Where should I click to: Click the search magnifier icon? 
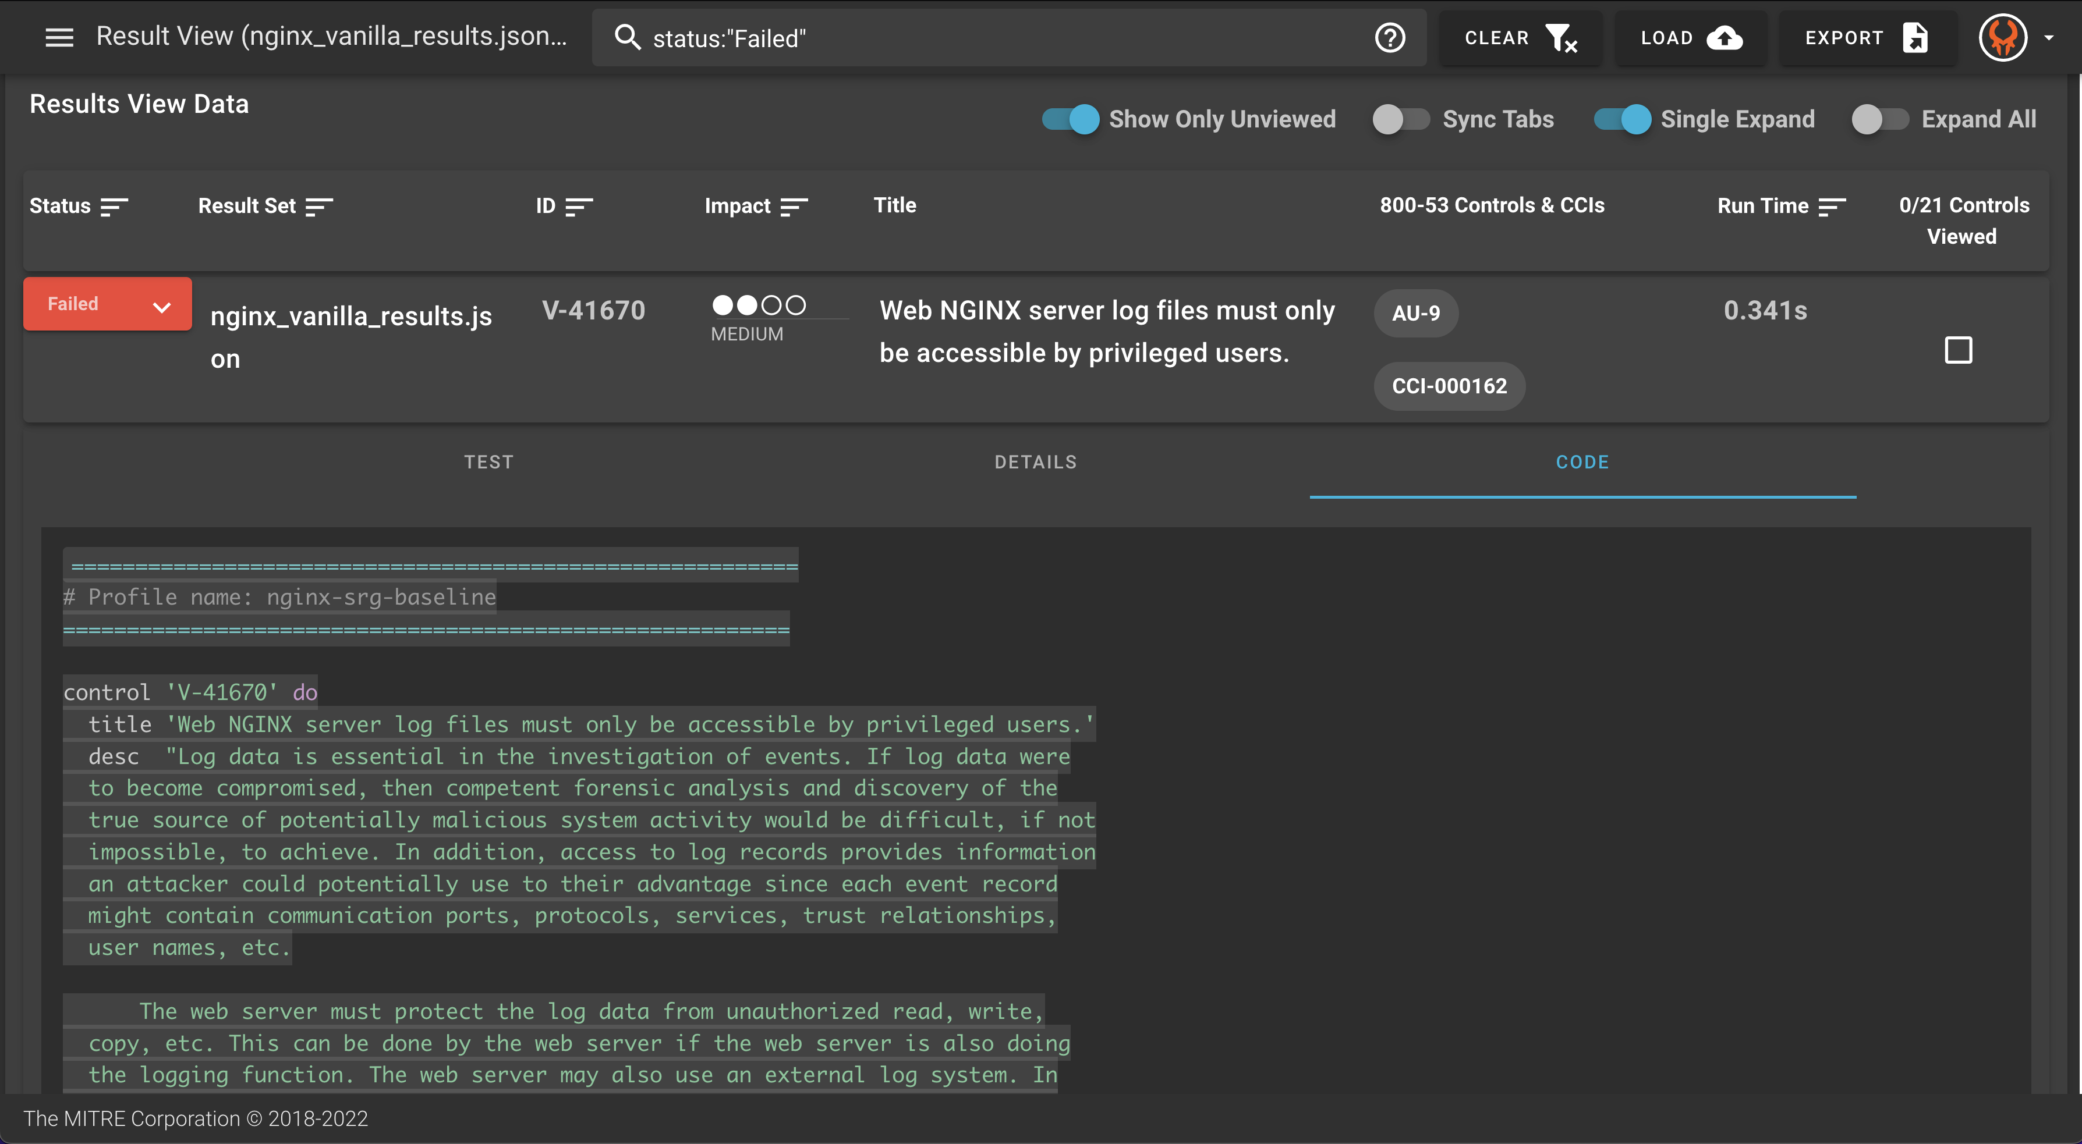coord(627,37)
